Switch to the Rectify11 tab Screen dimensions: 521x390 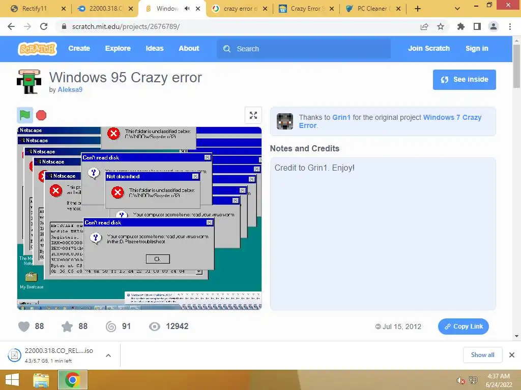click(35, 9)
